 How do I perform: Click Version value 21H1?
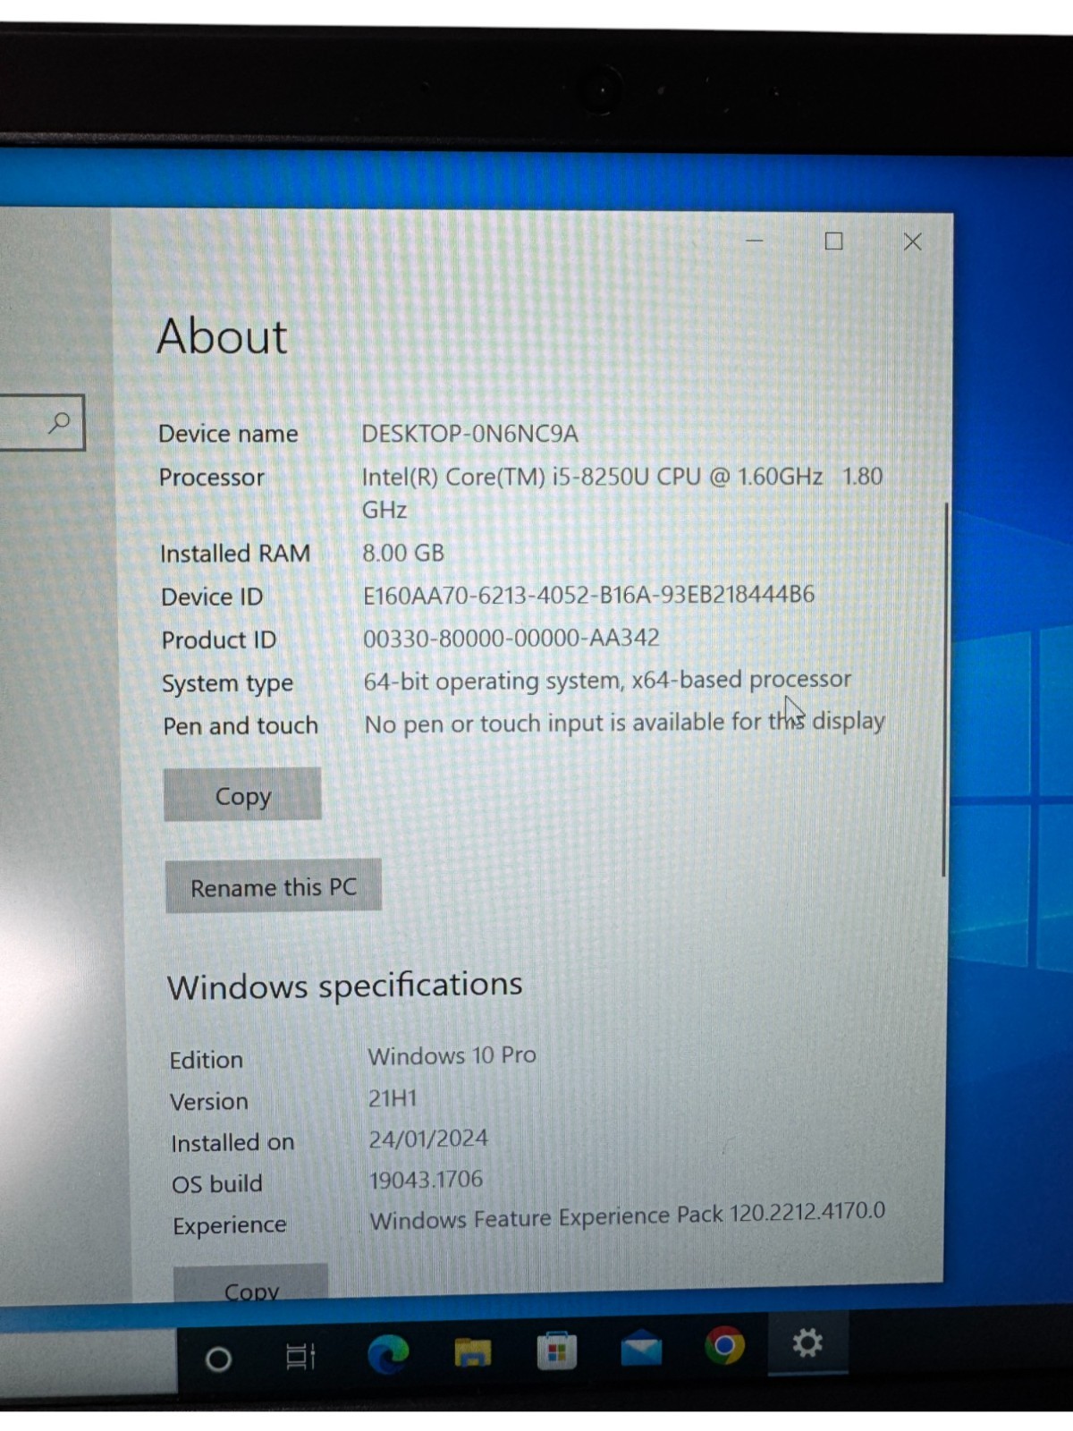tap(393, 1097)
